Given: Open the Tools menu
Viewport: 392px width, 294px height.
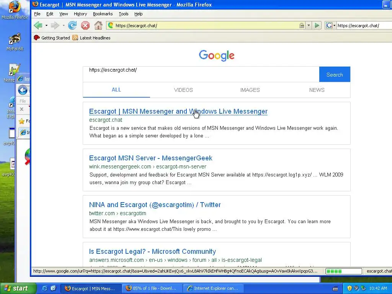Looking at the screenshot, I should 124,14.
